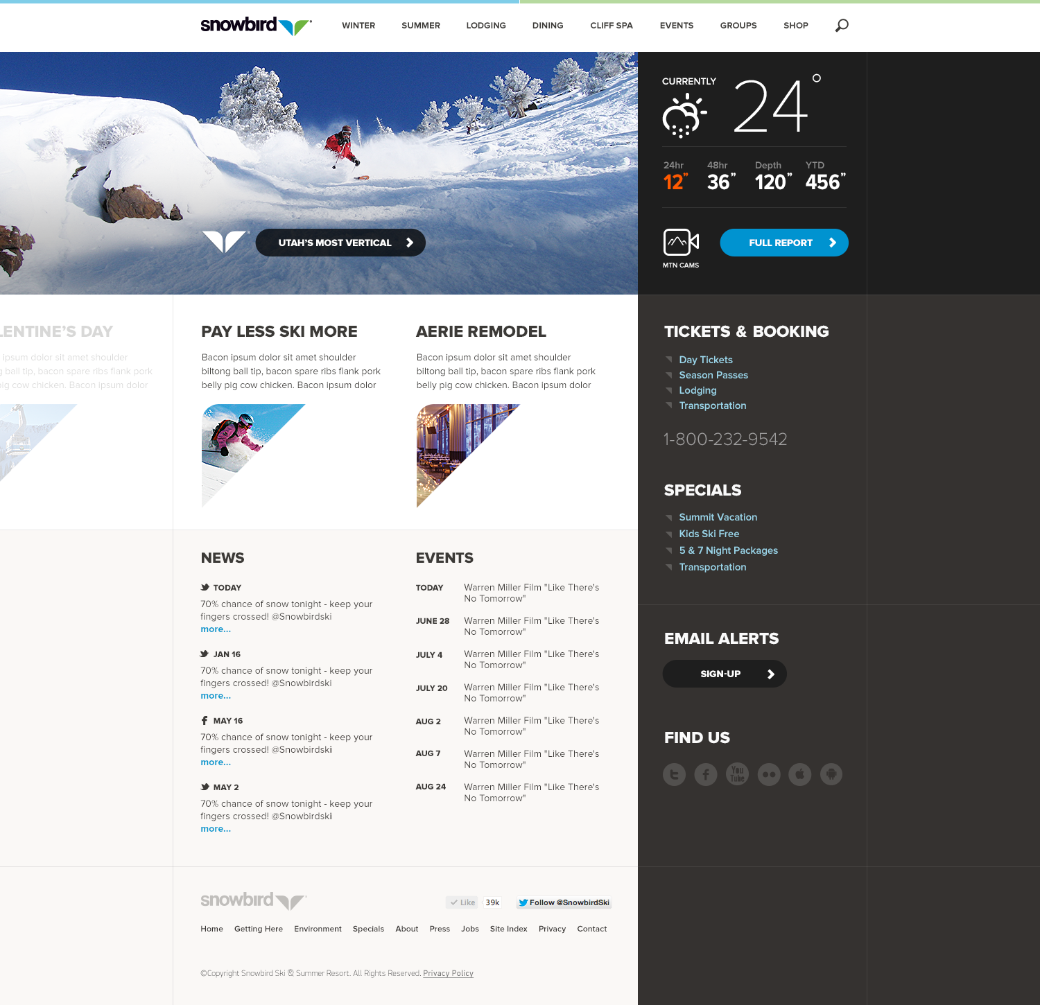Open the GROUPS nav item
1040x1005 pixels.
(738, 26)
